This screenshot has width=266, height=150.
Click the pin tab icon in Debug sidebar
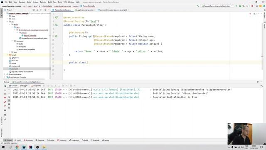[5, 120]
